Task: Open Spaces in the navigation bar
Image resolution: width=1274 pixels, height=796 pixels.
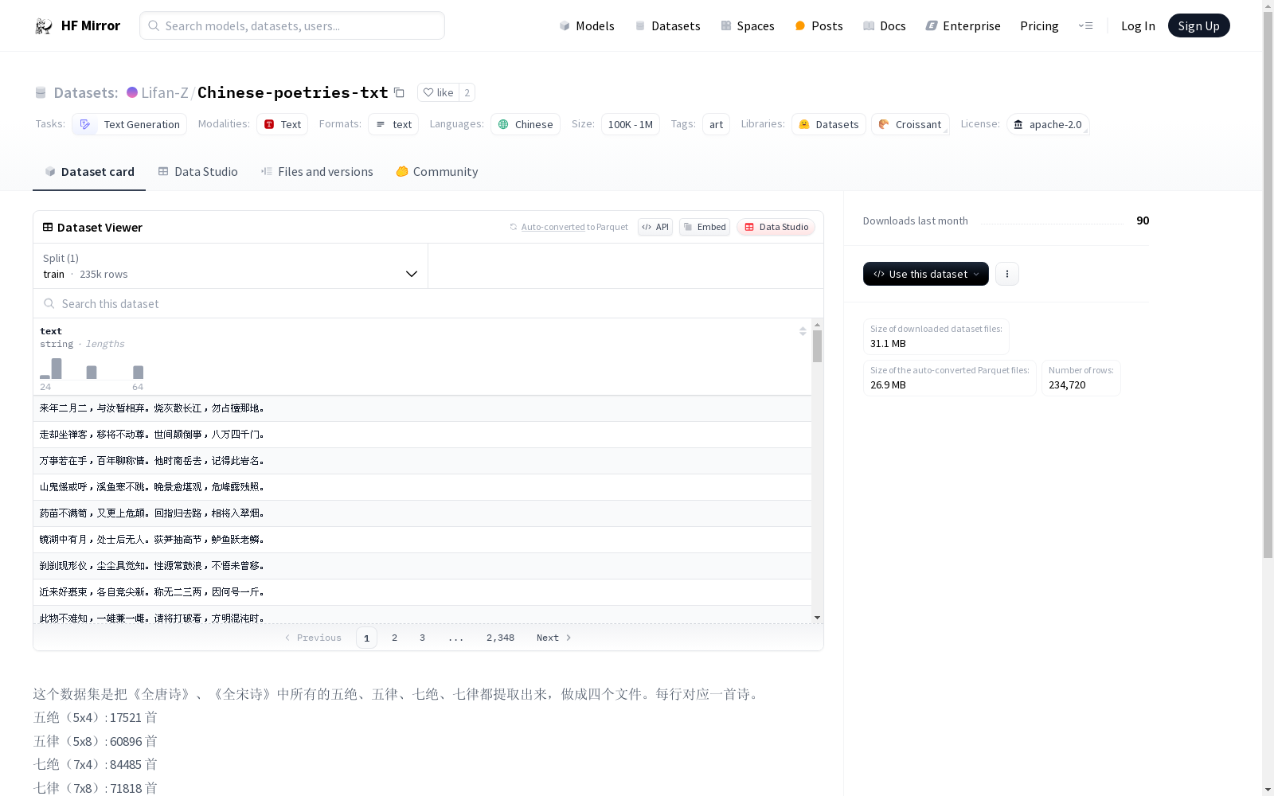Action: click(748, 25)
